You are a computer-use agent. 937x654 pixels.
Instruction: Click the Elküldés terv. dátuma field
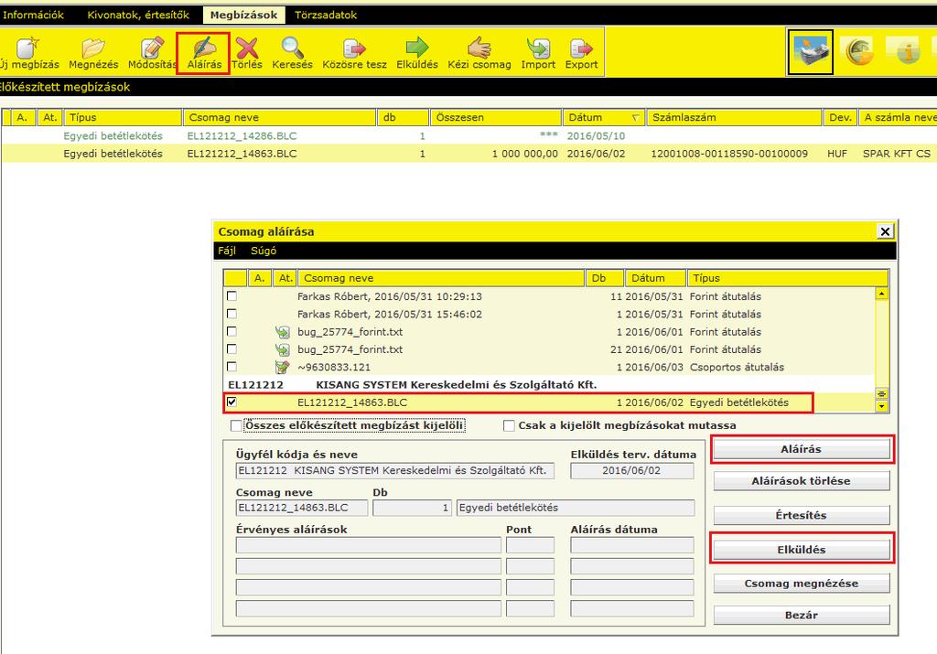pyautogui.click(x=632, y=471)
